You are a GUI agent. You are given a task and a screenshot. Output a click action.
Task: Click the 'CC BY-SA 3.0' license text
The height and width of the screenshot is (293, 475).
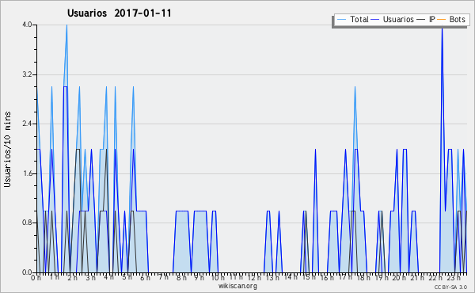[450, 287]
